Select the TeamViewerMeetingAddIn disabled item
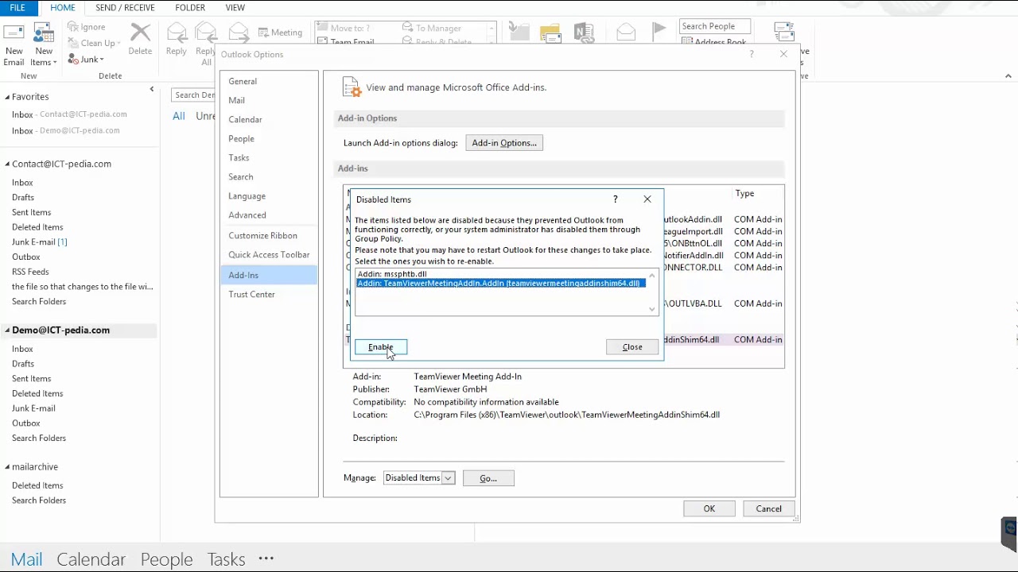The image size is (1018, 572). 501,284
